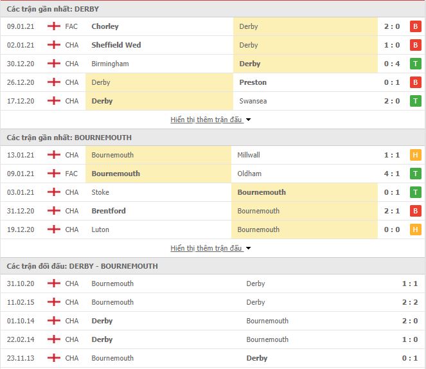Click the green T badge for Oldham match
Screen dimensions: 426x369
point(416,174)
